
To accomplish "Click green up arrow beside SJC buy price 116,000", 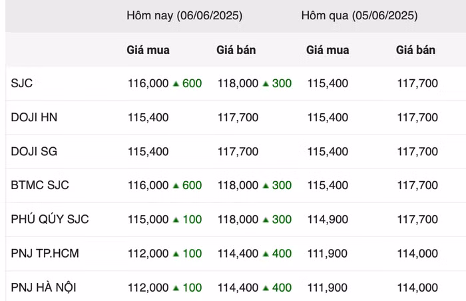I will [176, 84].
